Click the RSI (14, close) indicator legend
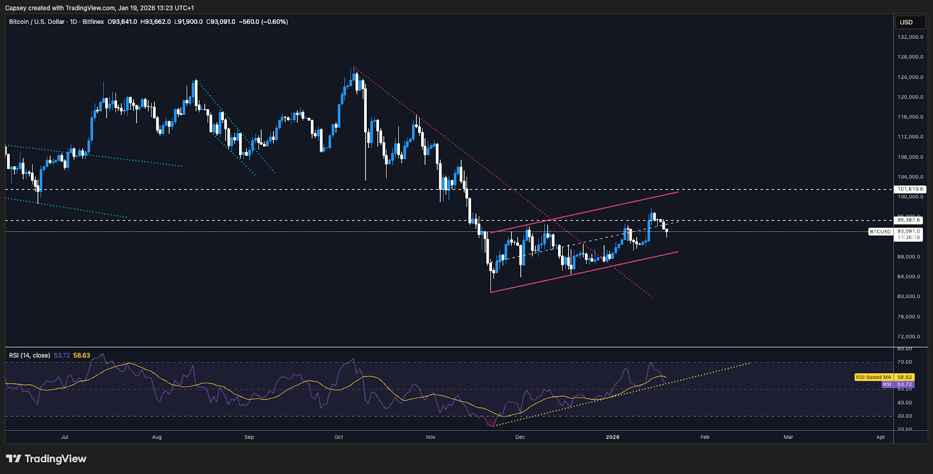933x474 pixels. pos(29,356)
